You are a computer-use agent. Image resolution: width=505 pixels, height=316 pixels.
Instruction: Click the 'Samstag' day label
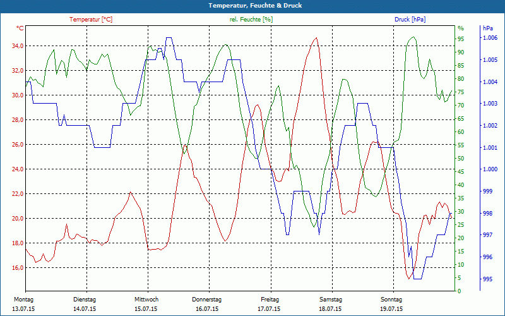[330, 300]
